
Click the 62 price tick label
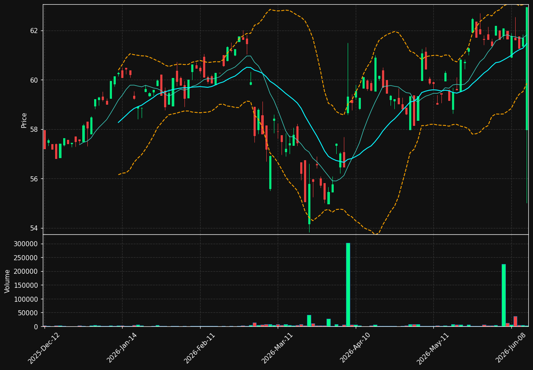[x=34, y=31]
